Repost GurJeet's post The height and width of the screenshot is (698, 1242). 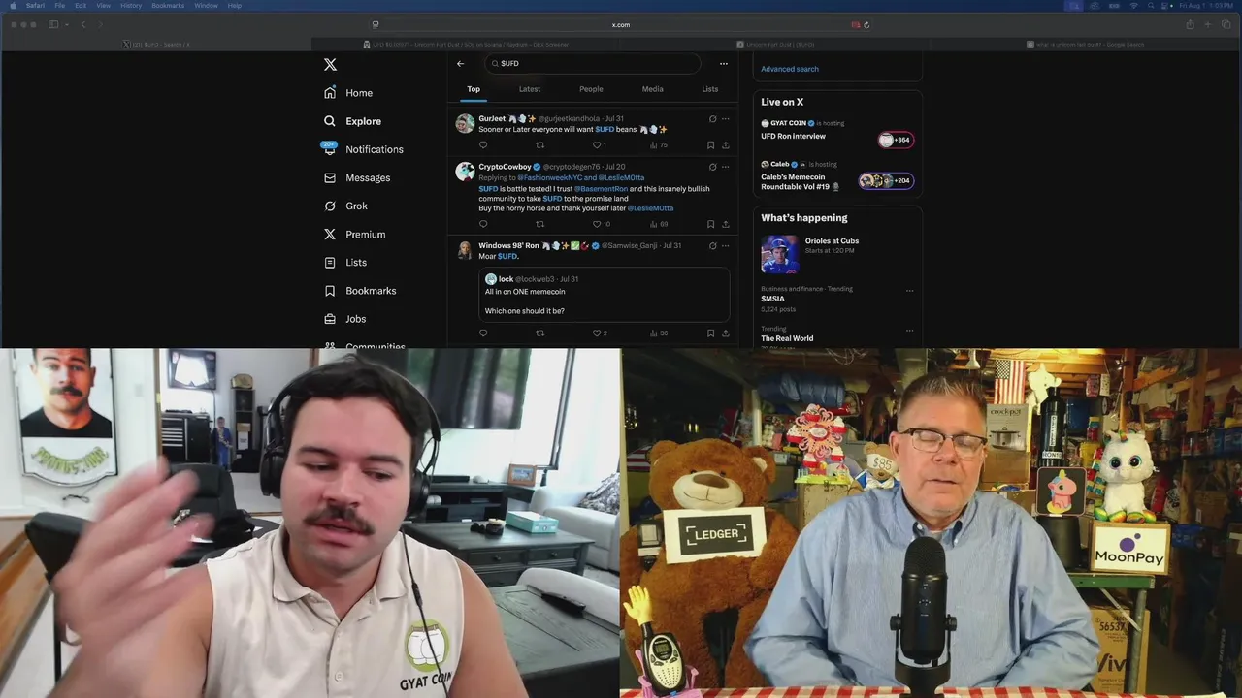[540, 145]
